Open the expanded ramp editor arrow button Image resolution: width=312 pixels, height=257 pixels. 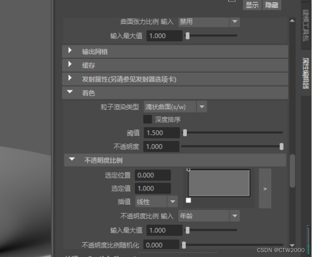click(x=265, y=188)
